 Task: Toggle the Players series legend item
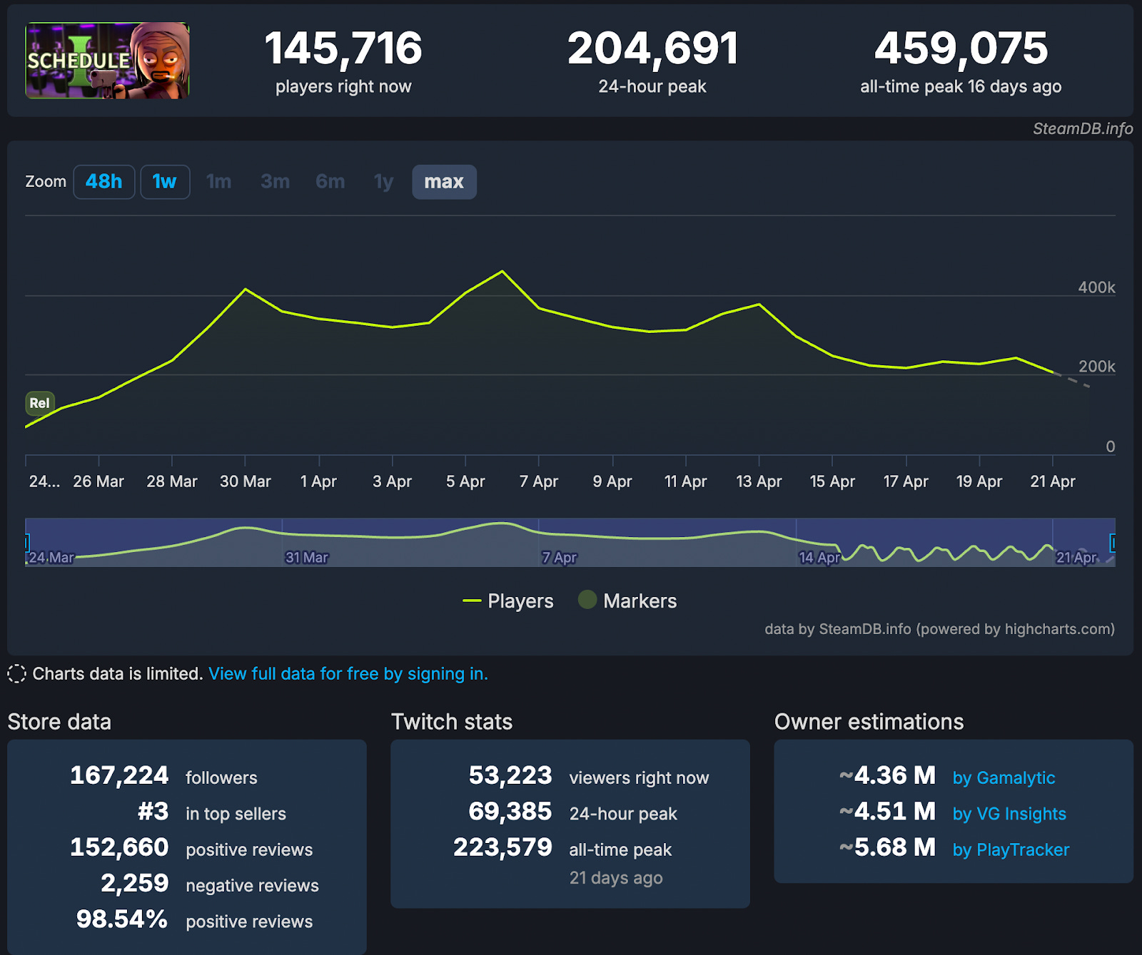tap(508, 601)
